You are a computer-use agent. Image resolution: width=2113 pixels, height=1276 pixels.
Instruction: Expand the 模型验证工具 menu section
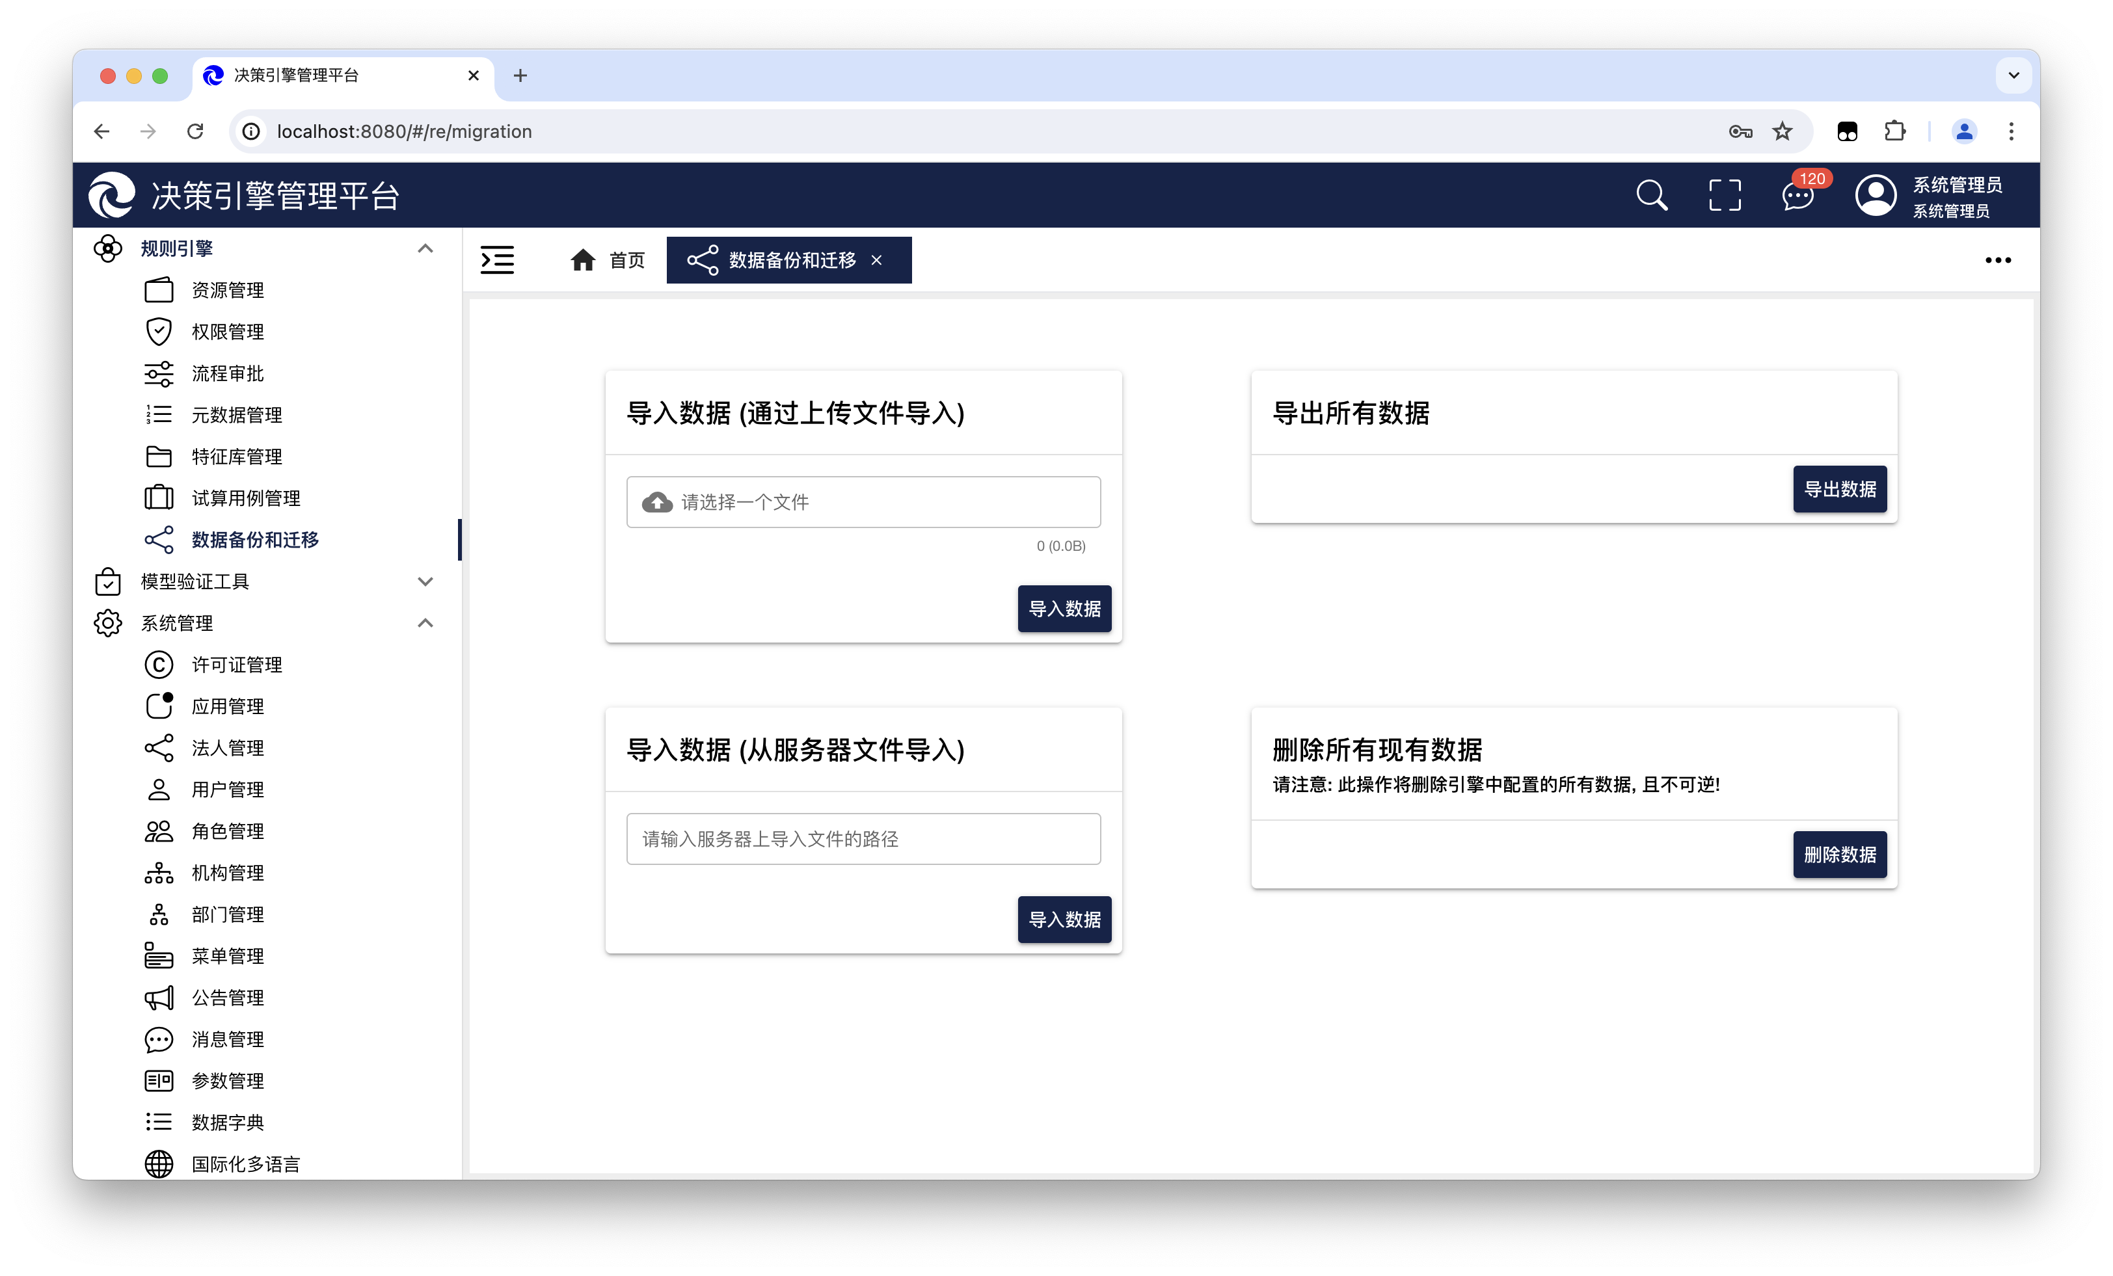pos(424,581)
